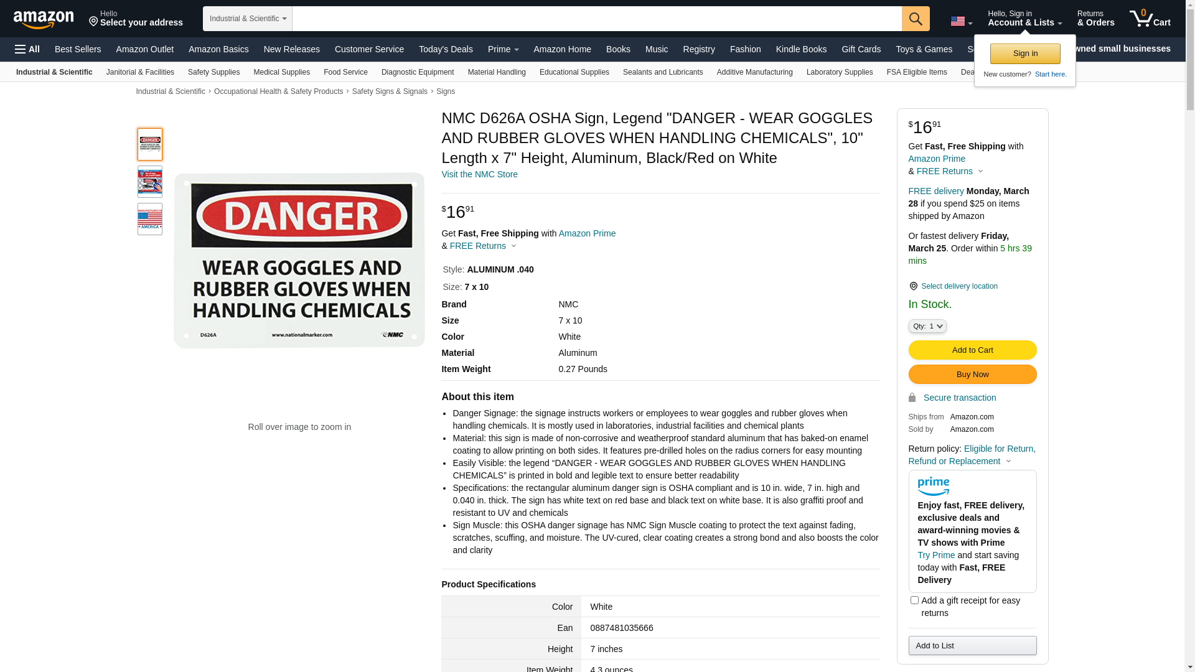Screen dimensions: 1195x672
Task: Click the search magnifier button
Action: tap(916, 19)
